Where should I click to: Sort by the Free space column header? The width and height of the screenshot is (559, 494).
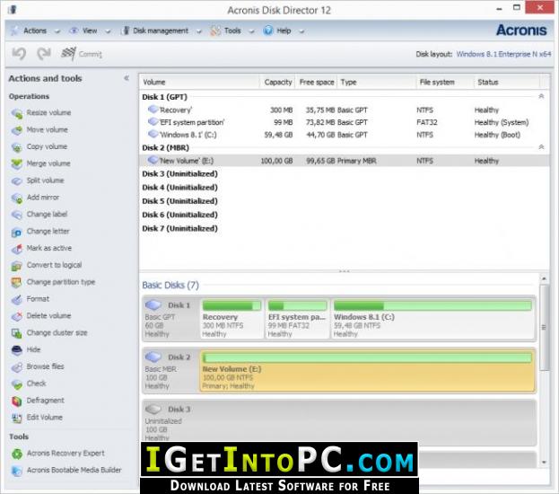[x=317, y=83]
